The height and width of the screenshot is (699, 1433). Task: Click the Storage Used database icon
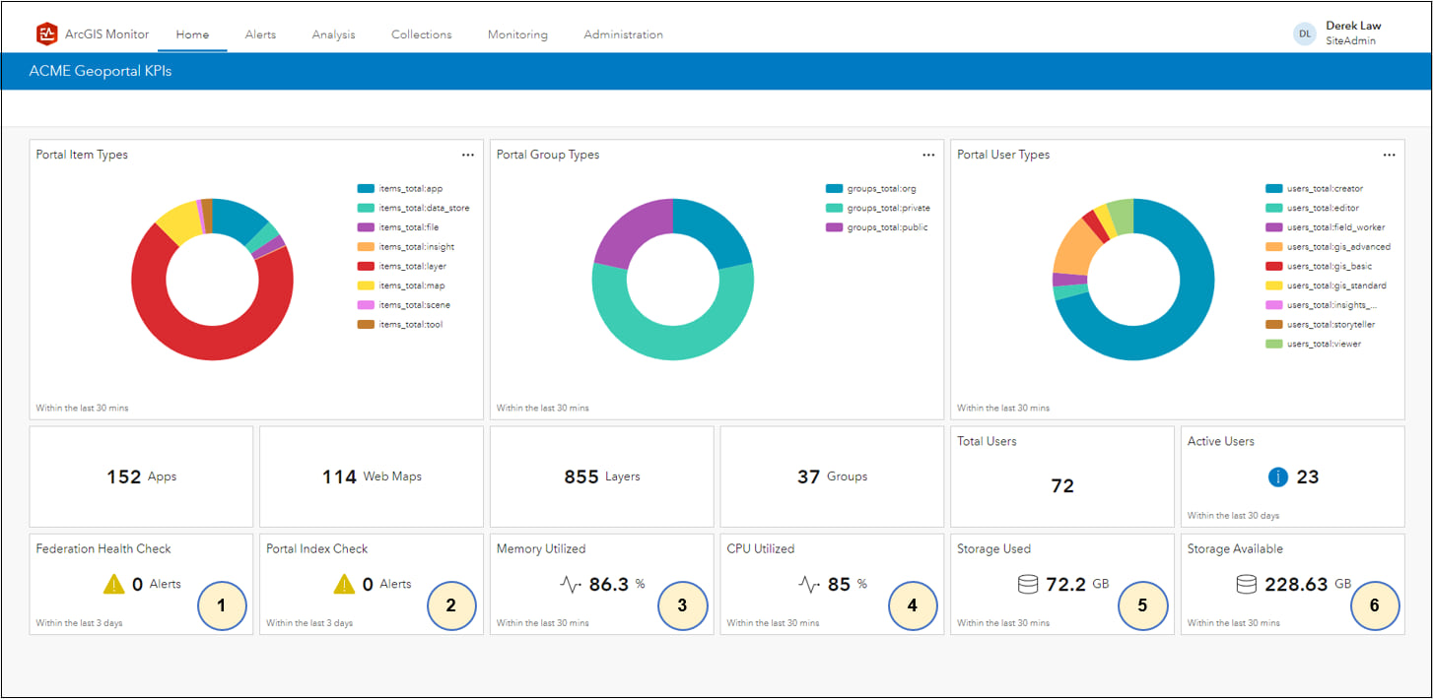click(1028, 585)
